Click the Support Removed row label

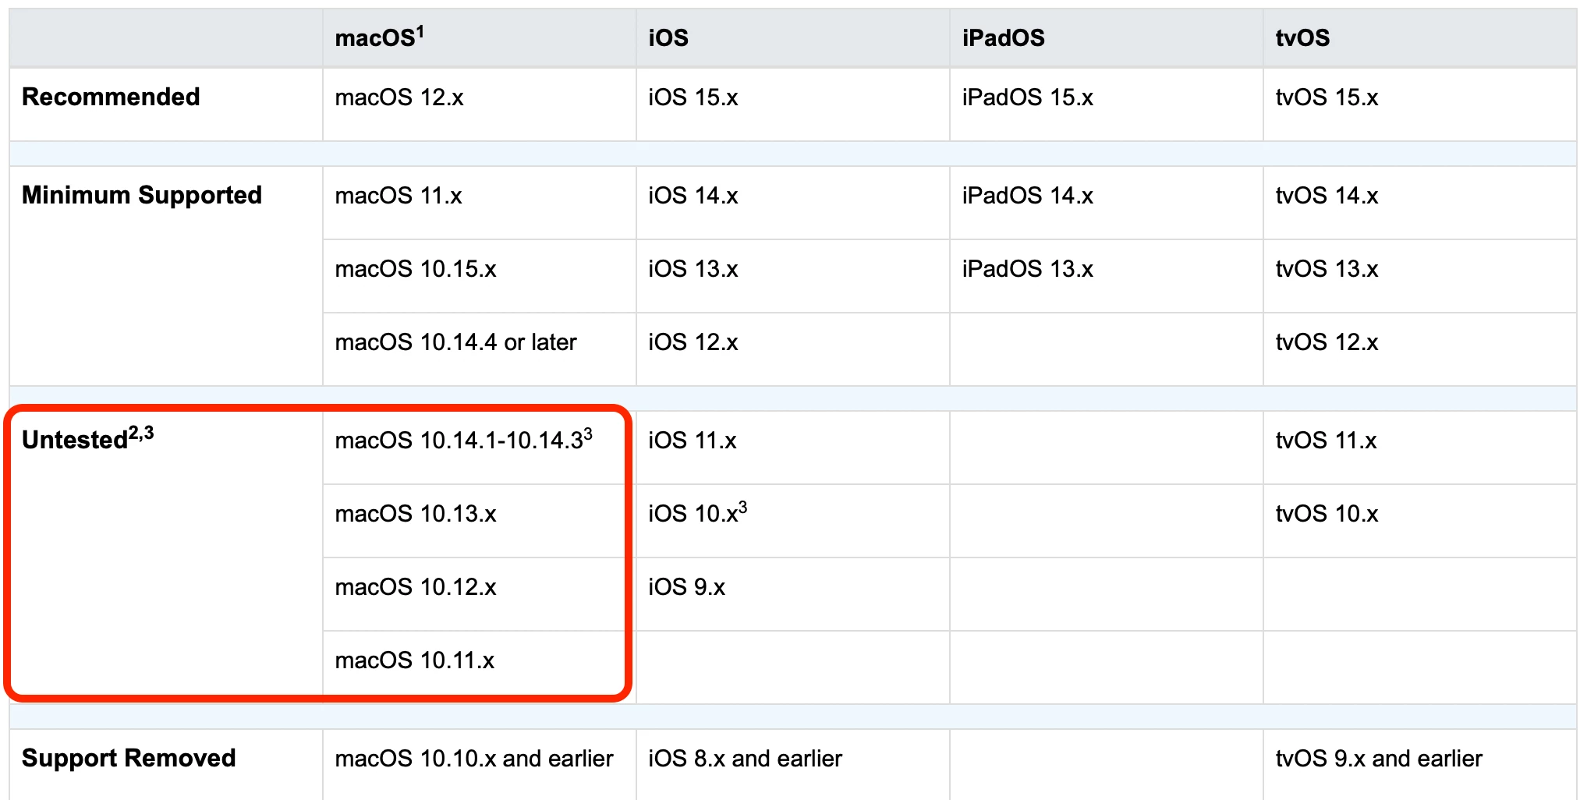(129, 758)
